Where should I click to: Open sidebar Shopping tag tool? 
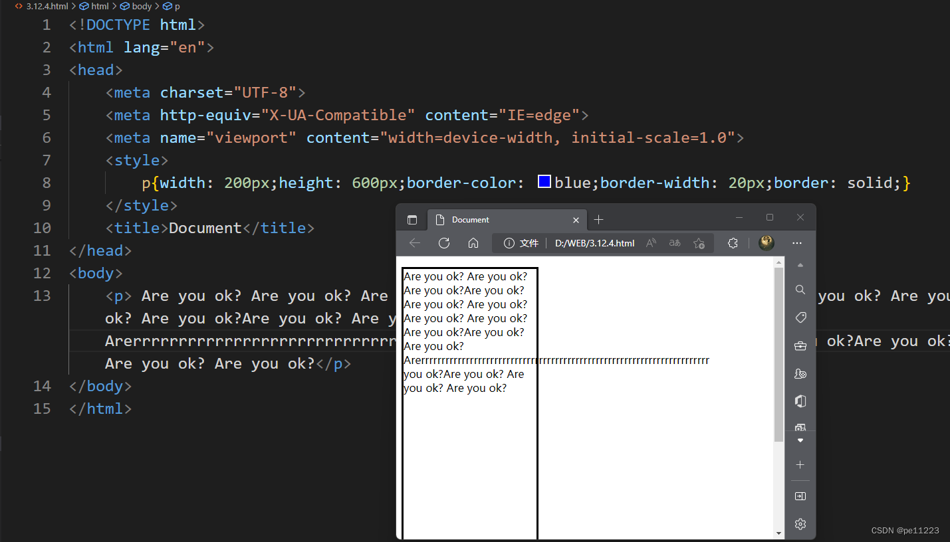pos(800,317)
